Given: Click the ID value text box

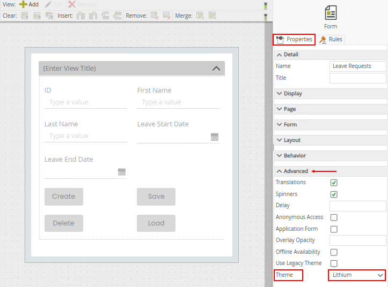Looking at the screenshot, I should pos(86,102).
